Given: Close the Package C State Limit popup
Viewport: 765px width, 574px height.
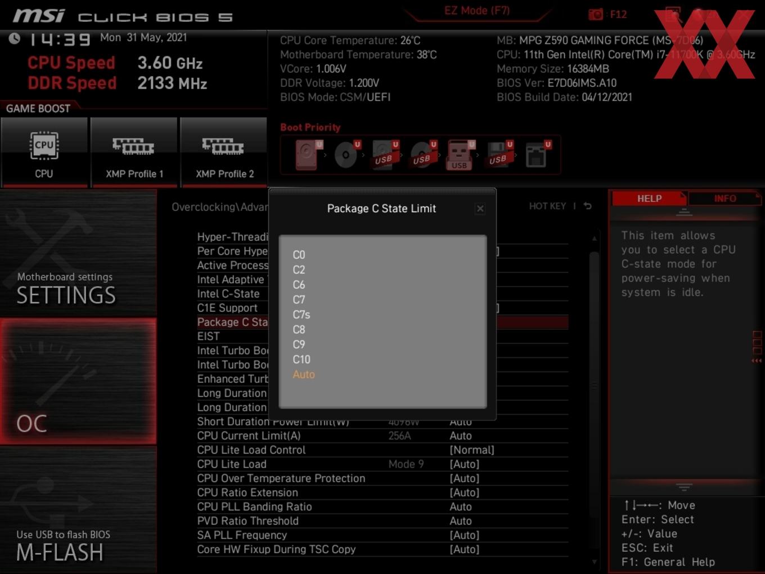Looking at the screenshot, I should (x=480, y=209).
